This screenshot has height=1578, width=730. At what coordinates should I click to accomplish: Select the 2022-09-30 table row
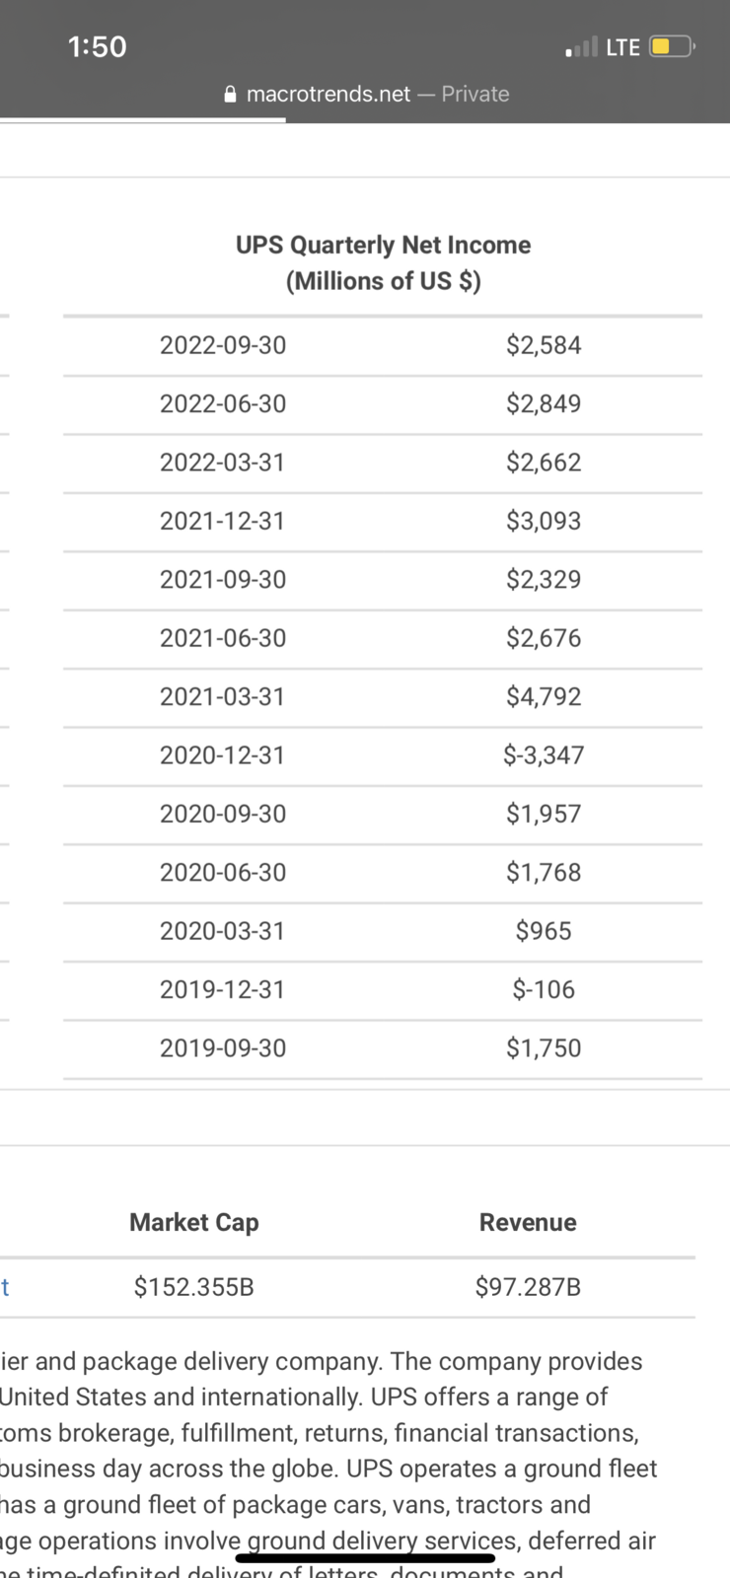click(383, 345)
